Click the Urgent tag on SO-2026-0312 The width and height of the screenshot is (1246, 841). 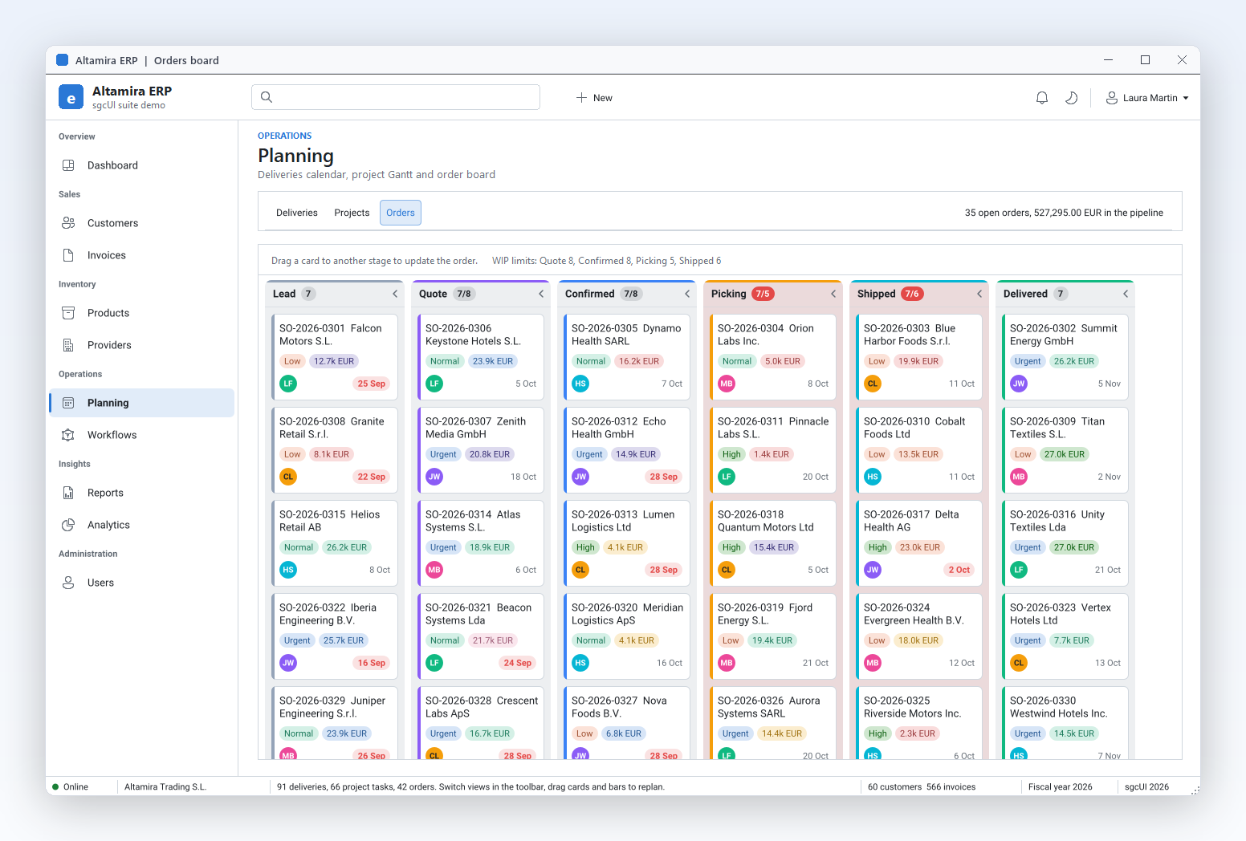coord(589,454)
